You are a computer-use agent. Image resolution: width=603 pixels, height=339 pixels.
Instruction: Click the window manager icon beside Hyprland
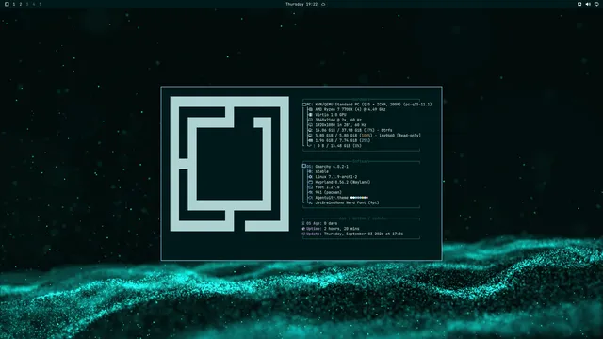coord(310,182)
